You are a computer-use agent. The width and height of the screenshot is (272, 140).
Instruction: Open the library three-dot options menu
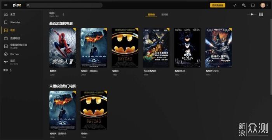[x=63, y=14]
